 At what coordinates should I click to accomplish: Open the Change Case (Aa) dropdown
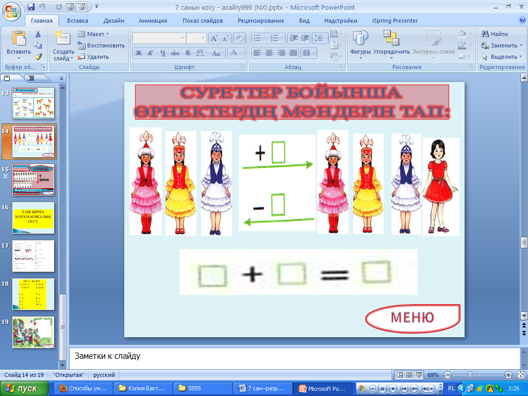(218, 53)
